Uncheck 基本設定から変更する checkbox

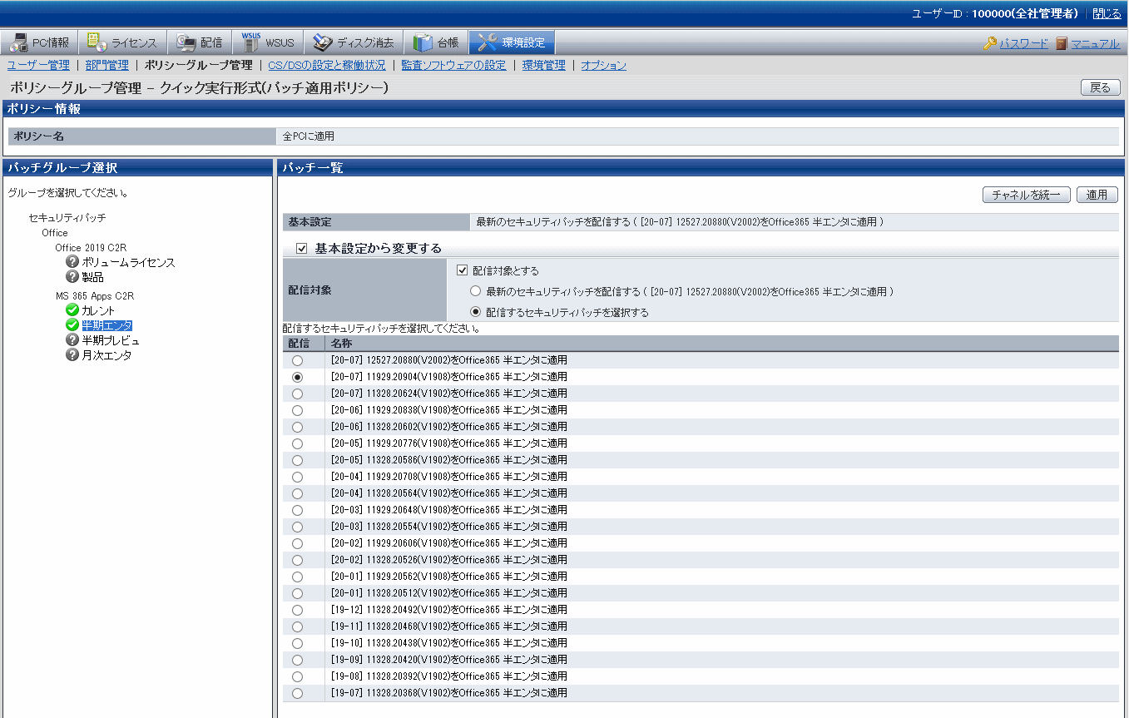(302, 249)
